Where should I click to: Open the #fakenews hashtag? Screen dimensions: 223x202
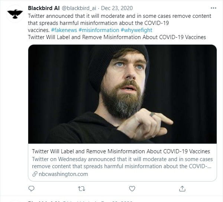click(64, 30)
